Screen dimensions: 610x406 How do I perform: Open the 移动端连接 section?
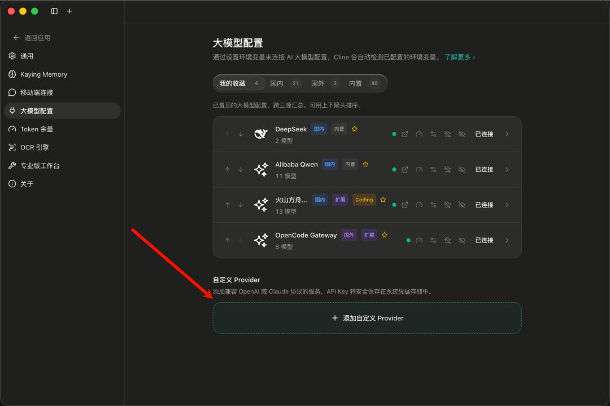pyautogui.click(x=62, y=92)
